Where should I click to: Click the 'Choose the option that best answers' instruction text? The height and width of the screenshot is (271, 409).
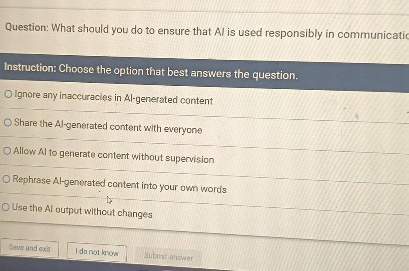coord(178,72)
